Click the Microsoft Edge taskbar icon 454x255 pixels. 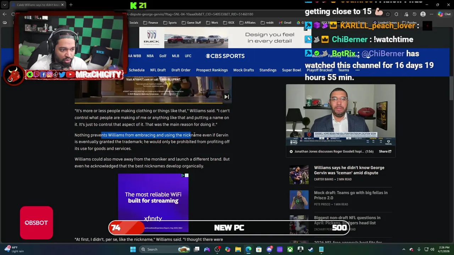coord(248,249)
